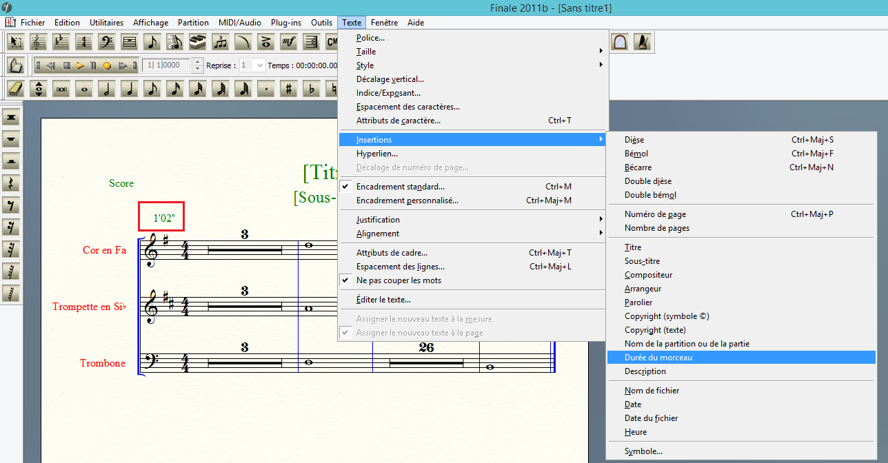Open the Partition menu

coord(193,23)
